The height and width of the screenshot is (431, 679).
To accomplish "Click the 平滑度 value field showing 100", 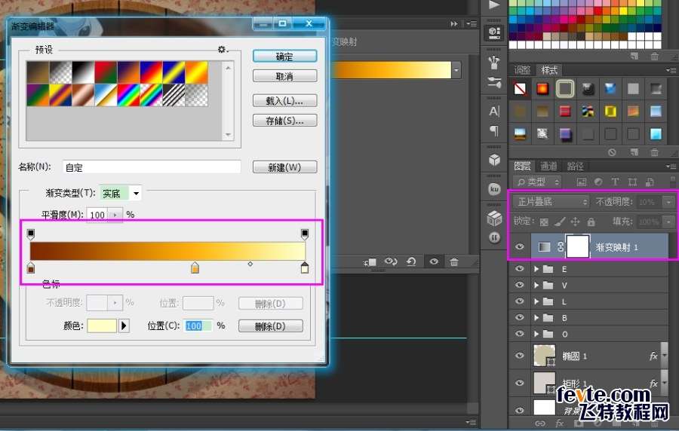I will (97, 215).
